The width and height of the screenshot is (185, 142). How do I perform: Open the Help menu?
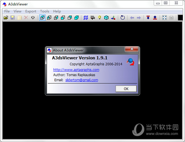coord(57,11)
